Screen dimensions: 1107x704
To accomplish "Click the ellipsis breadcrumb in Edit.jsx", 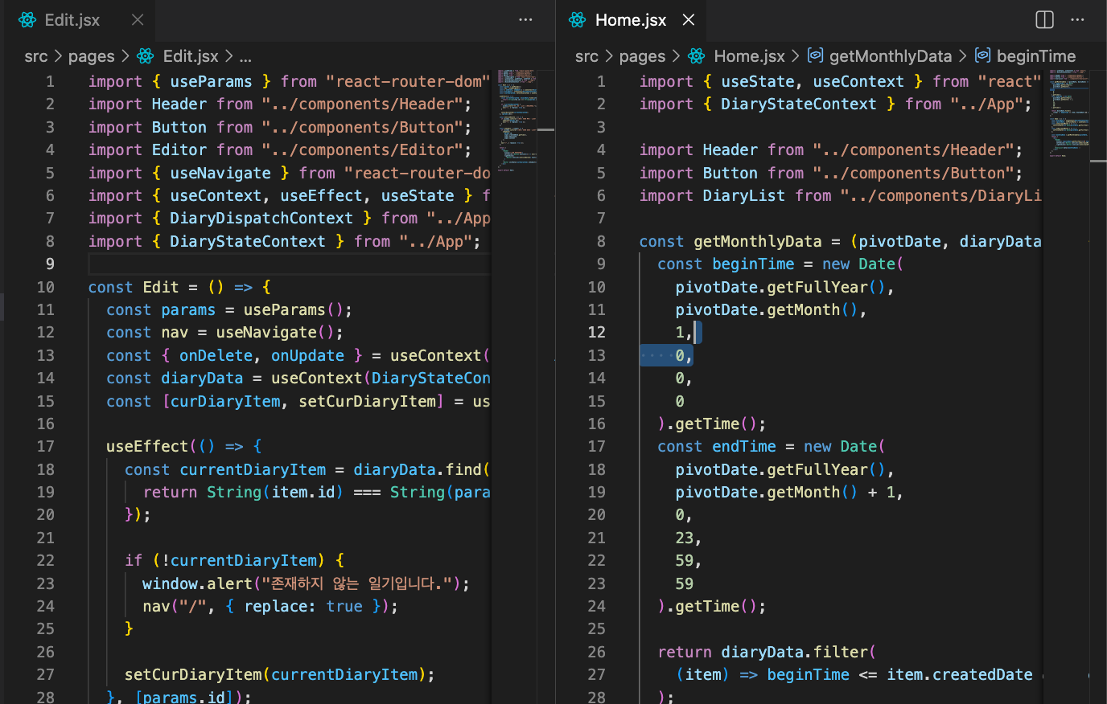I will tap(245, 56).
